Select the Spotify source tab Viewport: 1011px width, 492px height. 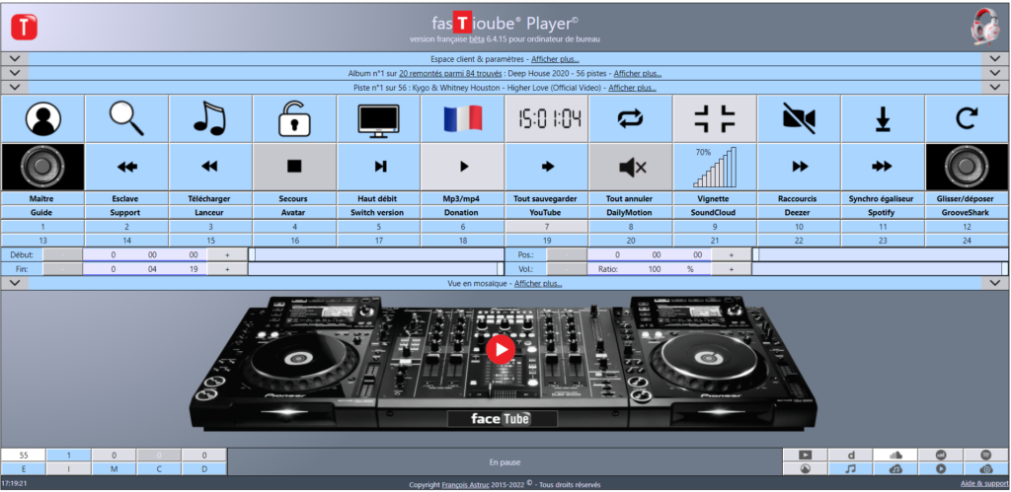[x=883, y=212]
